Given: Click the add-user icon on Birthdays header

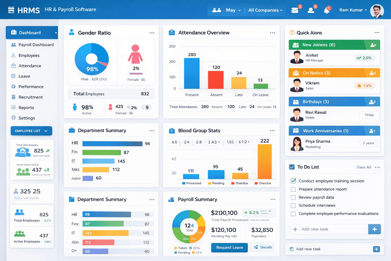Looking at the screenshot, I should click(372, 102).
